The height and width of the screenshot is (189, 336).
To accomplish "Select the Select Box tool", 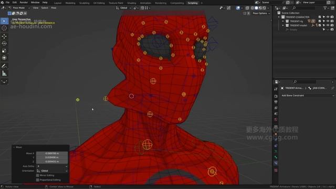I will (4, 21).
